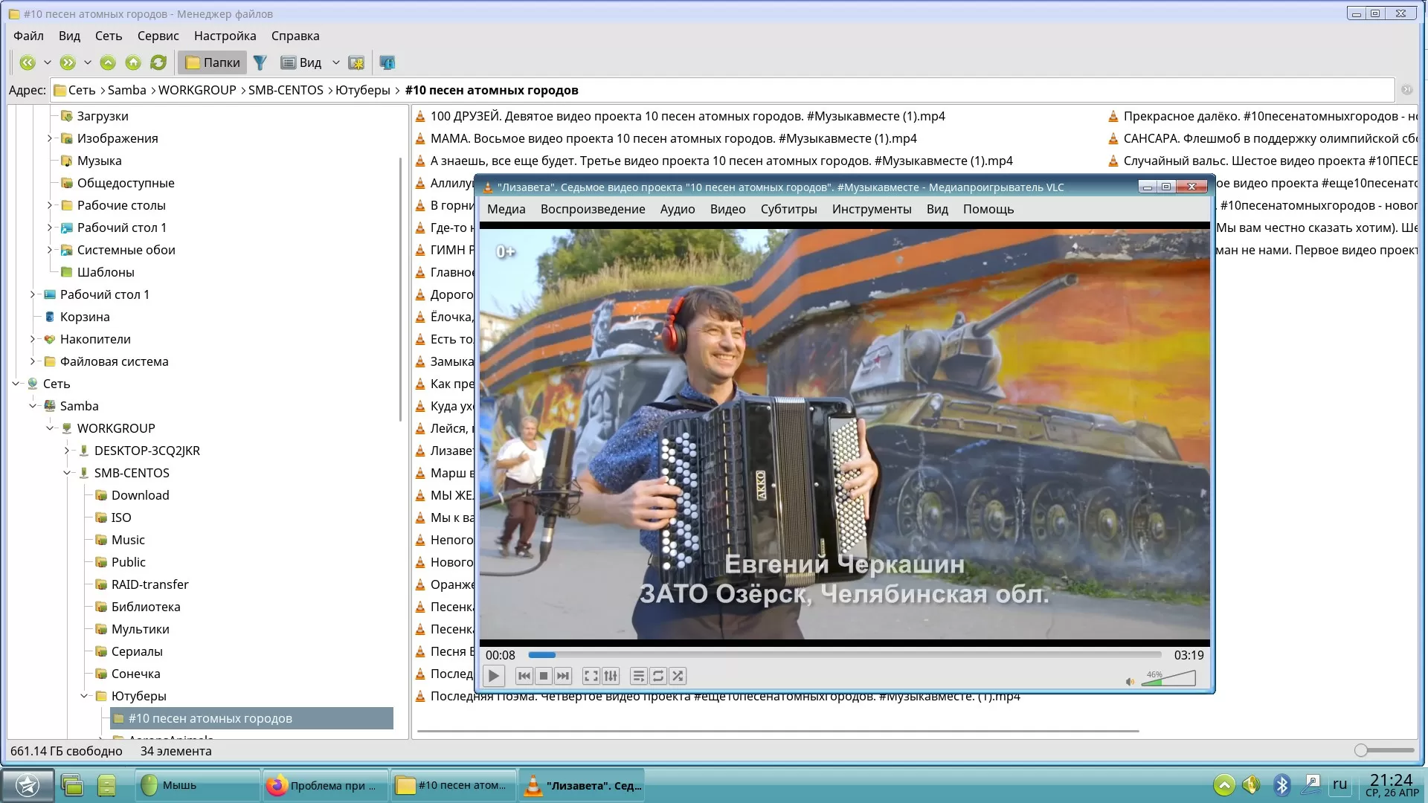Click the file manager filter icon
This screenshot has height=803, width=1428.
point(261,64)
